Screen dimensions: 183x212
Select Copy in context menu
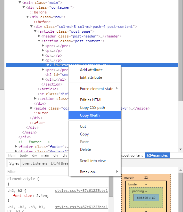95,134
